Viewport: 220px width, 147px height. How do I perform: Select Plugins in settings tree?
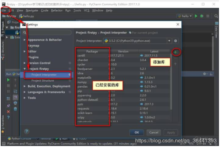(x=33, y=57)
